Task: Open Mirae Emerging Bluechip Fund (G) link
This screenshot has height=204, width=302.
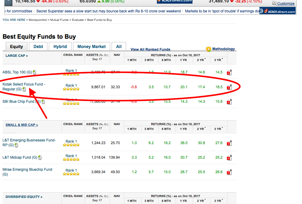Action: [27, 172]
